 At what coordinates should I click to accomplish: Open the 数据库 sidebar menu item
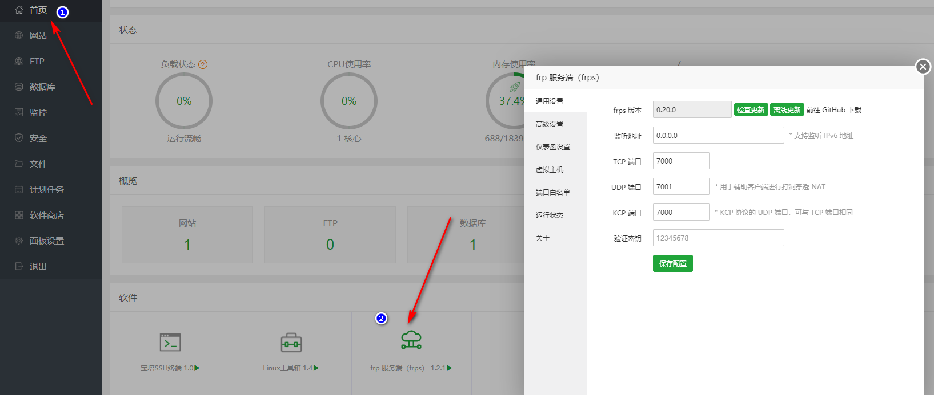(51, 87)
